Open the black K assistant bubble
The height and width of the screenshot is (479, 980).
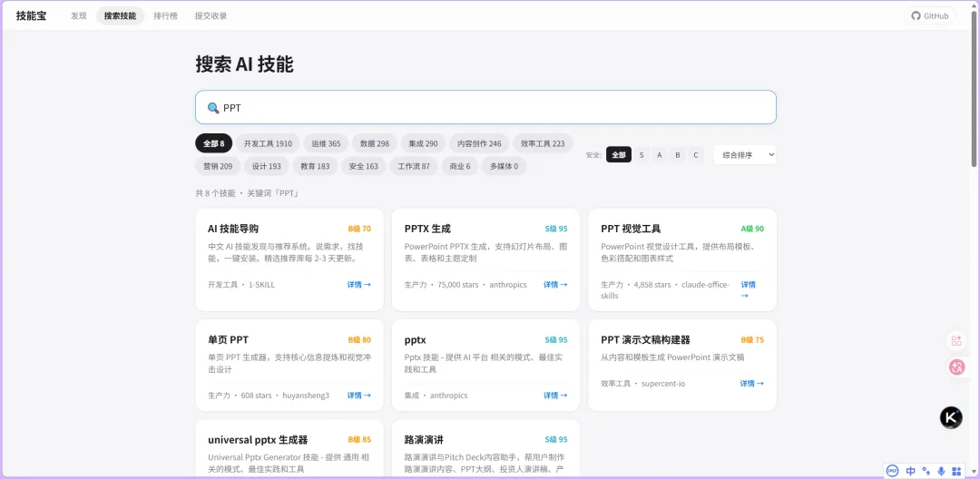951,417
